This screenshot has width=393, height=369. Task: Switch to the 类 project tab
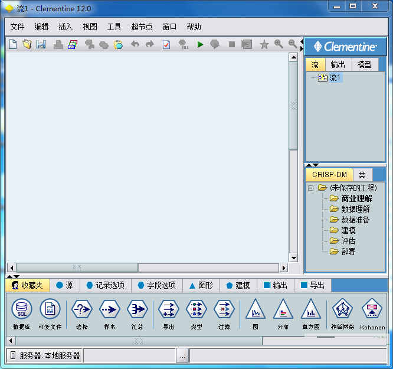point(362,175)
